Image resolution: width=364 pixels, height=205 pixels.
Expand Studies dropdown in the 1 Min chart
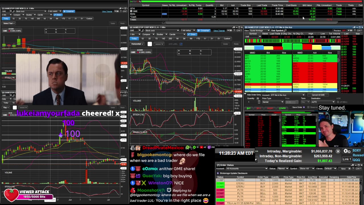tap(162, 34)
